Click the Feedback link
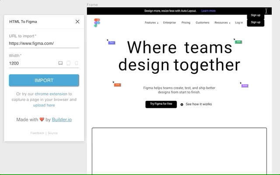 pos(37,133)
